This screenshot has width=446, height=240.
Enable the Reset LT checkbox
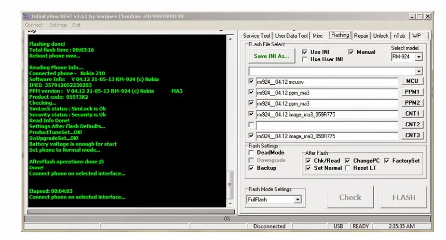[347, 168]
